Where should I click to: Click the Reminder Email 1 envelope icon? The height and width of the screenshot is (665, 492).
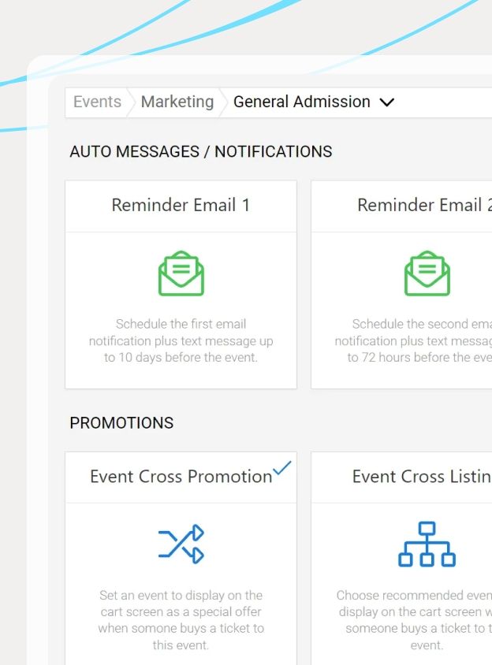click(181, 273)
